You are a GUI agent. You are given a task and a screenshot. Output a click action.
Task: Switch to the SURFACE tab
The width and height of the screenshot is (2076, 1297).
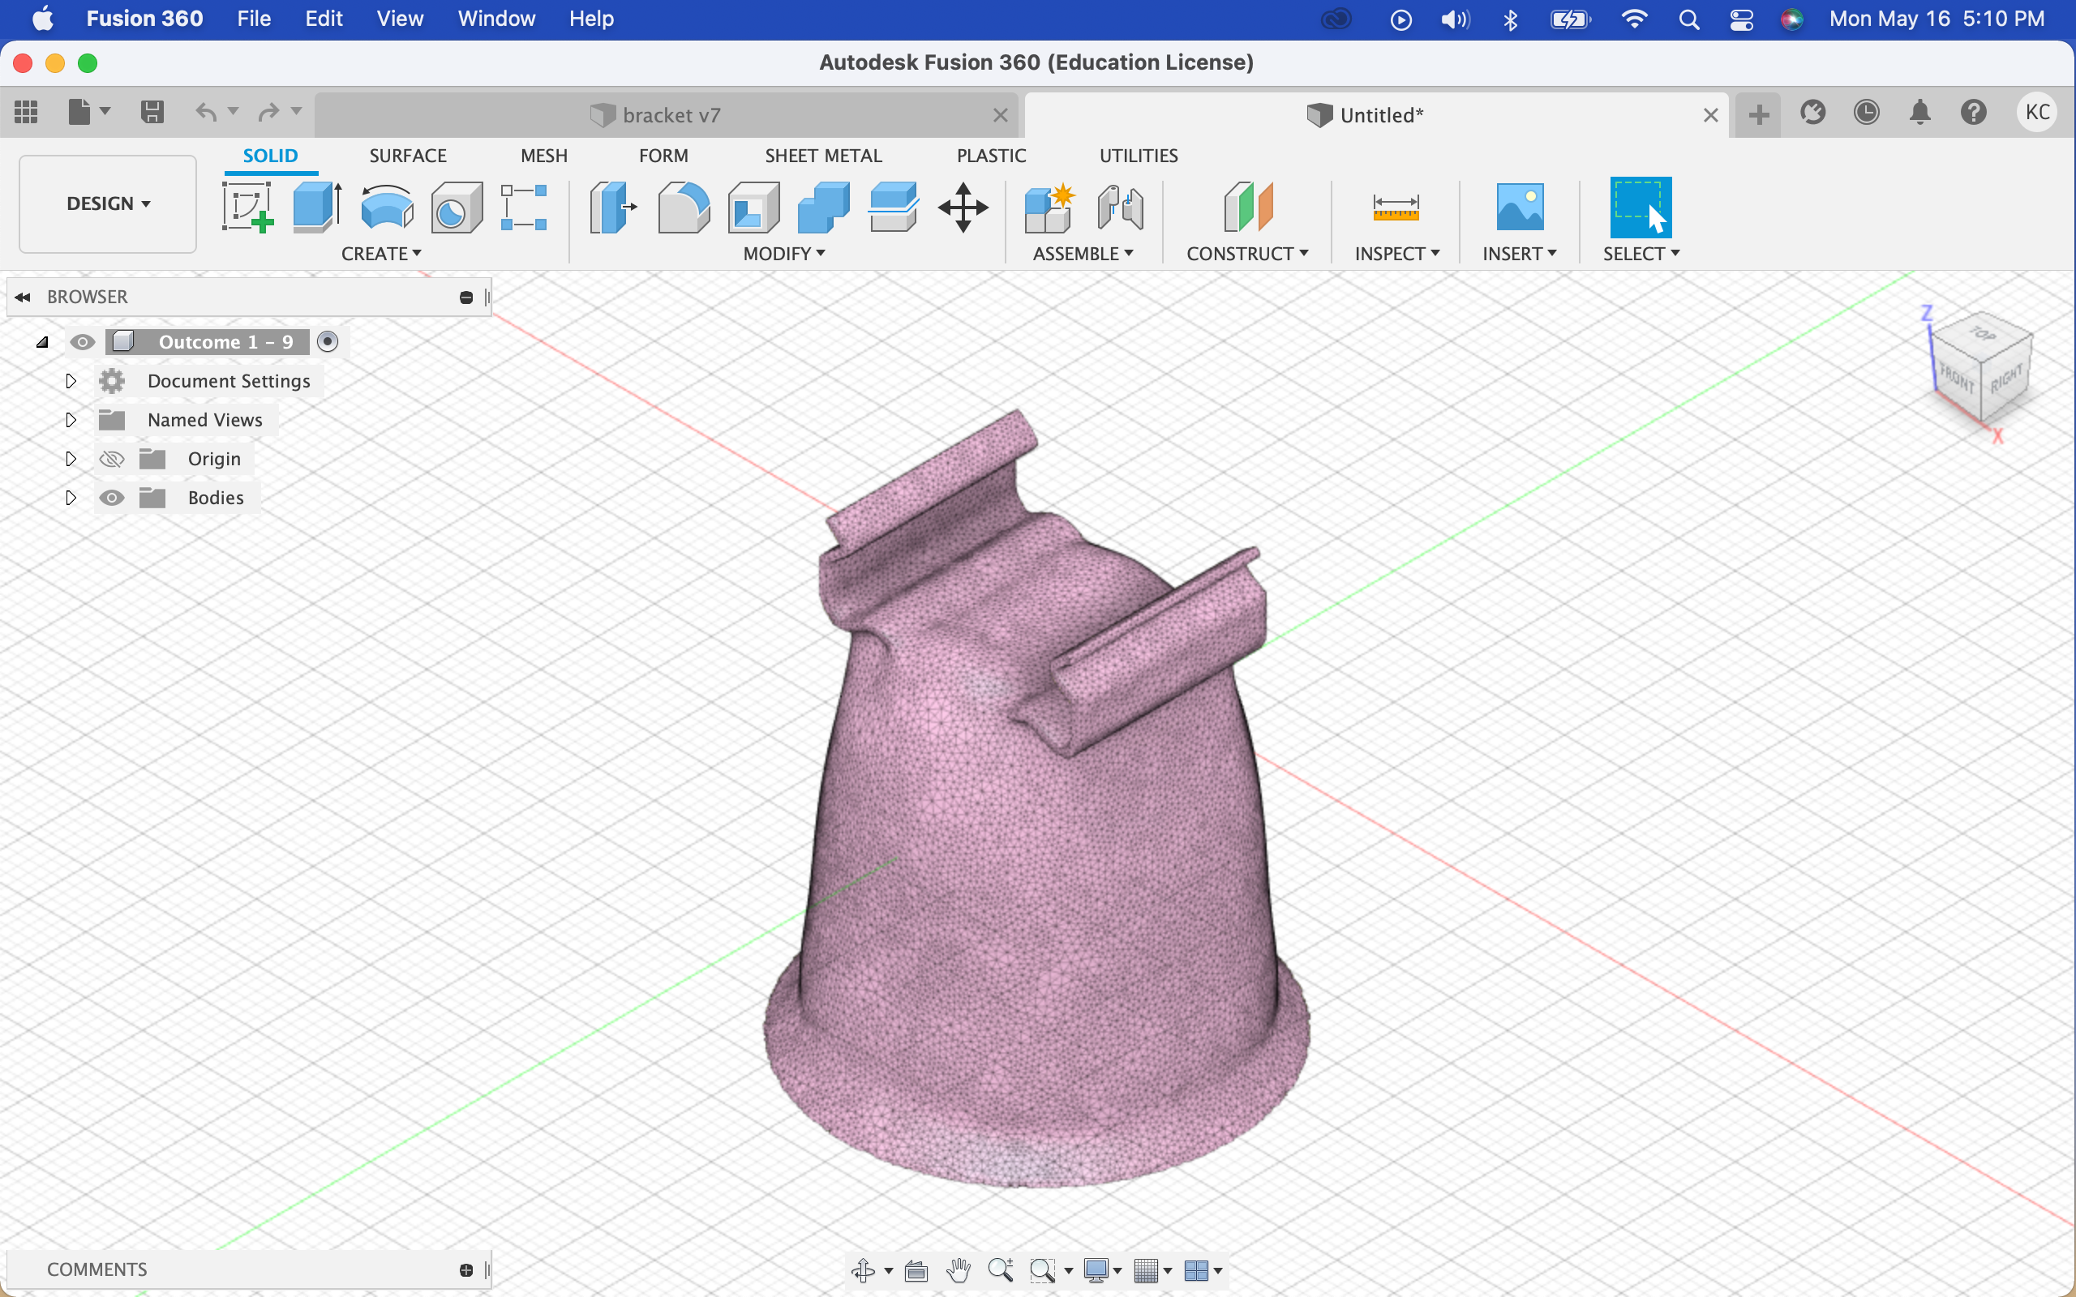407,156
